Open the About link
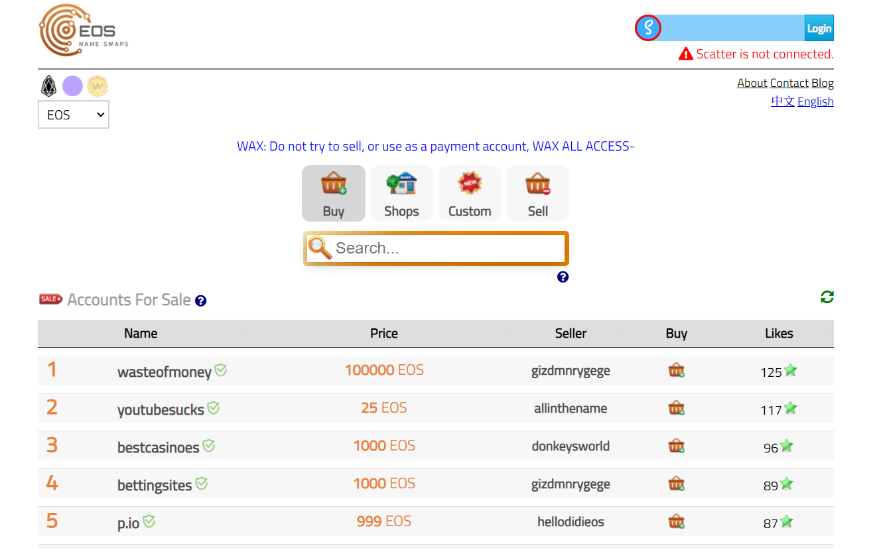 click(752, 83)
